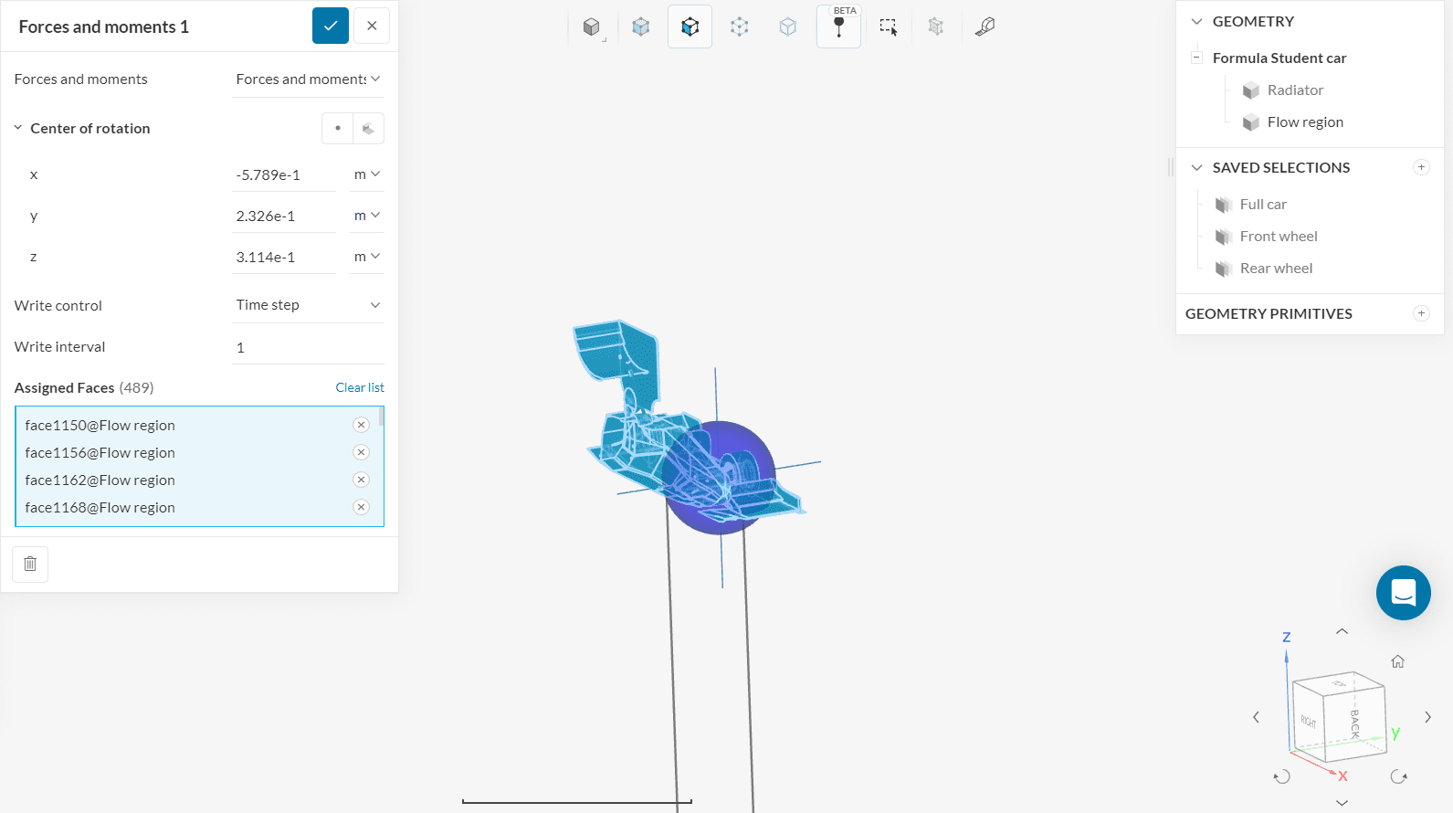Click the home view icon

(x=1397, y=661)
